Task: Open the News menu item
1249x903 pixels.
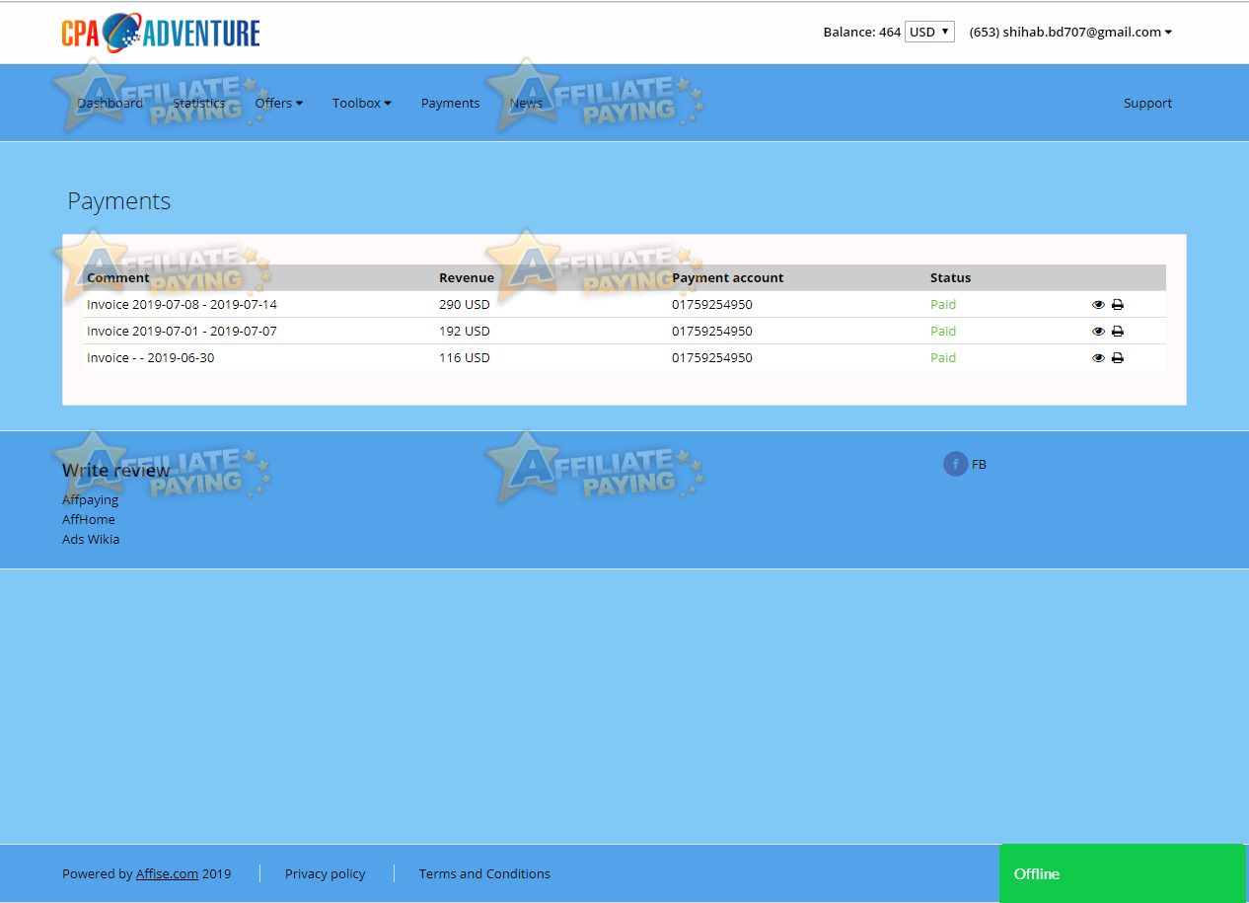Action: pyautogui.click(x=526, y=103)
